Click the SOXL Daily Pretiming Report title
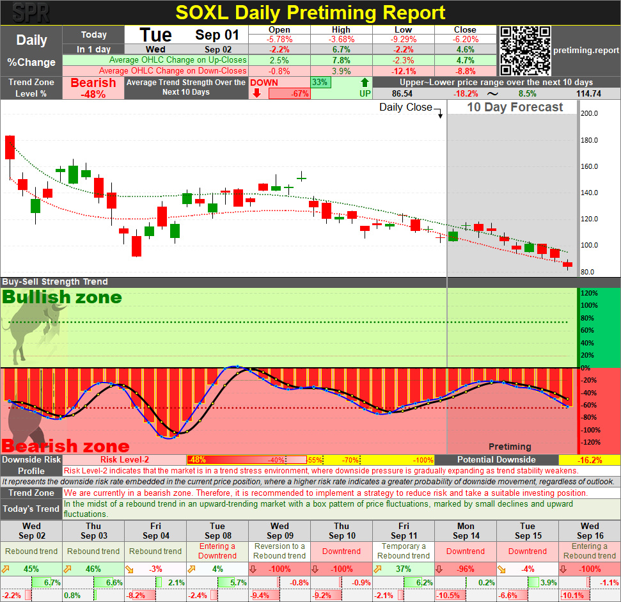This screenshot has height=602, width=621. [310, 13]
